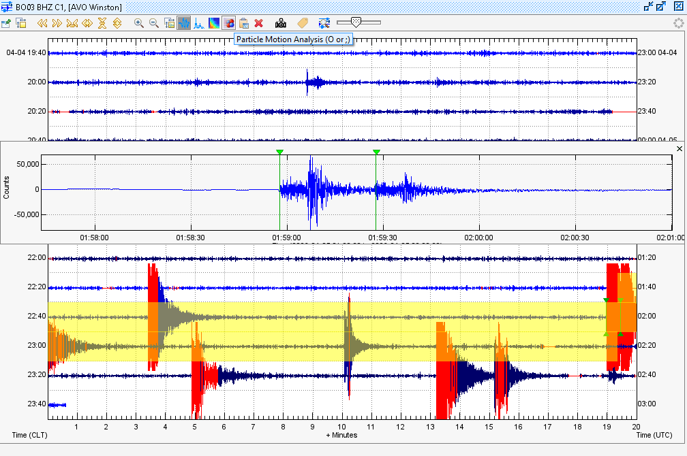Click the 20:00 row event spike on helicorder
This screenshot has height=456, width=687.
307,82
